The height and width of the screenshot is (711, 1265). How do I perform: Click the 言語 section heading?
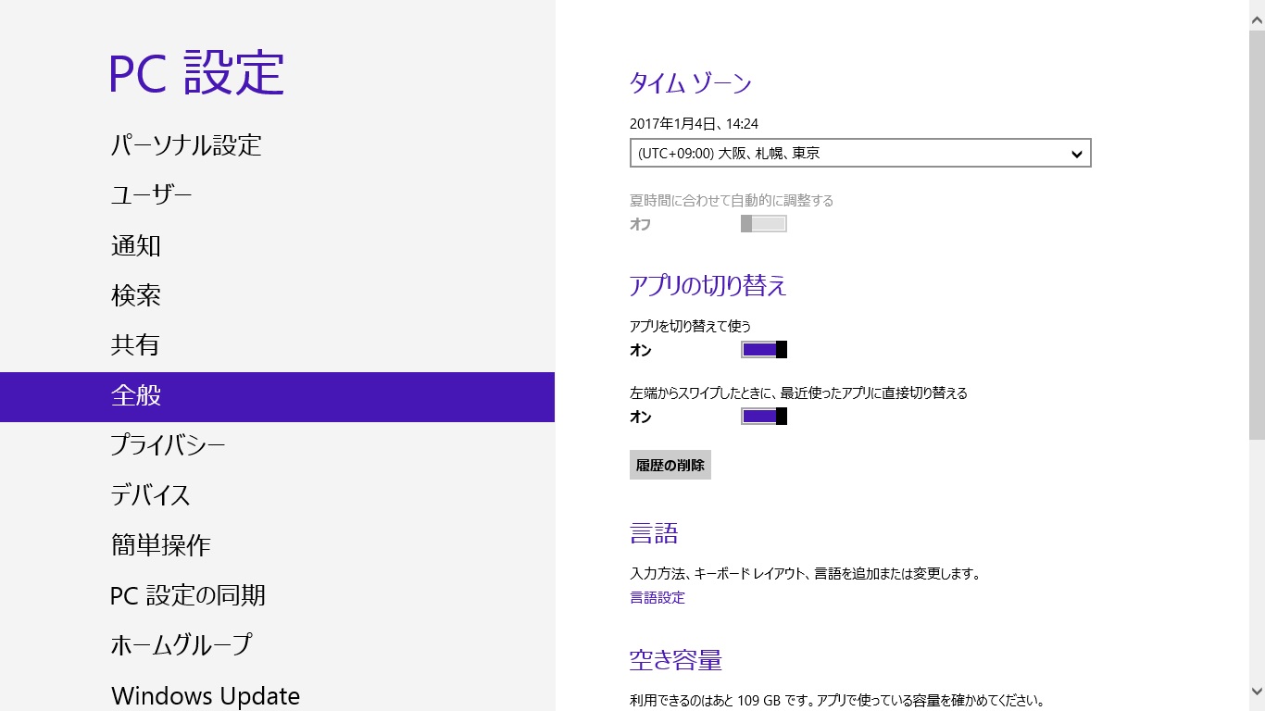pos(654,533)
